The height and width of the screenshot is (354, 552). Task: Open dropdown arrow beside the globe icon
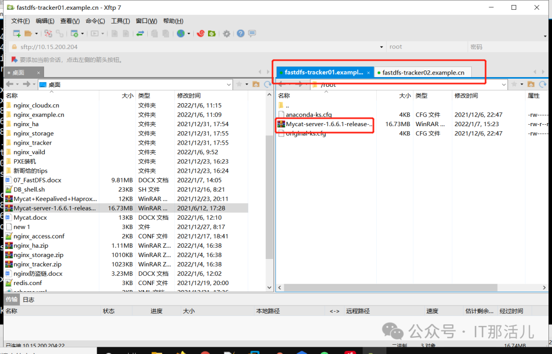pos(189,34)
